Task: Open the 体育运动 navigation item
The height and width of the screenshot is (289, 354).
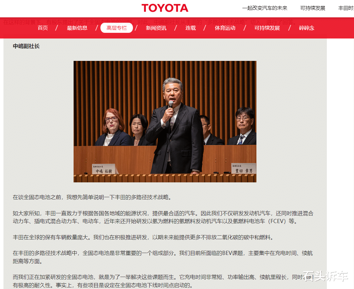Action: (225, 28)
